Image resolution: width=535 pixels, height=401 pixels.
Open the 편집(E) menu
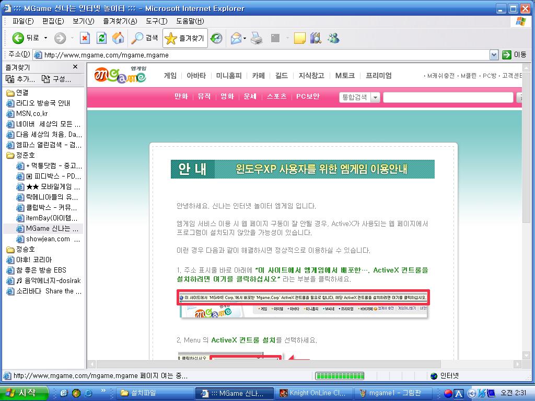coord(53,21)
